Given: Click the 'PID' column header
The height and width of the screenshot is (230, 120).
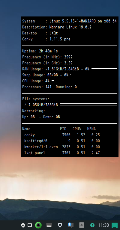Looking at the screenshot, I should point(63,129).
